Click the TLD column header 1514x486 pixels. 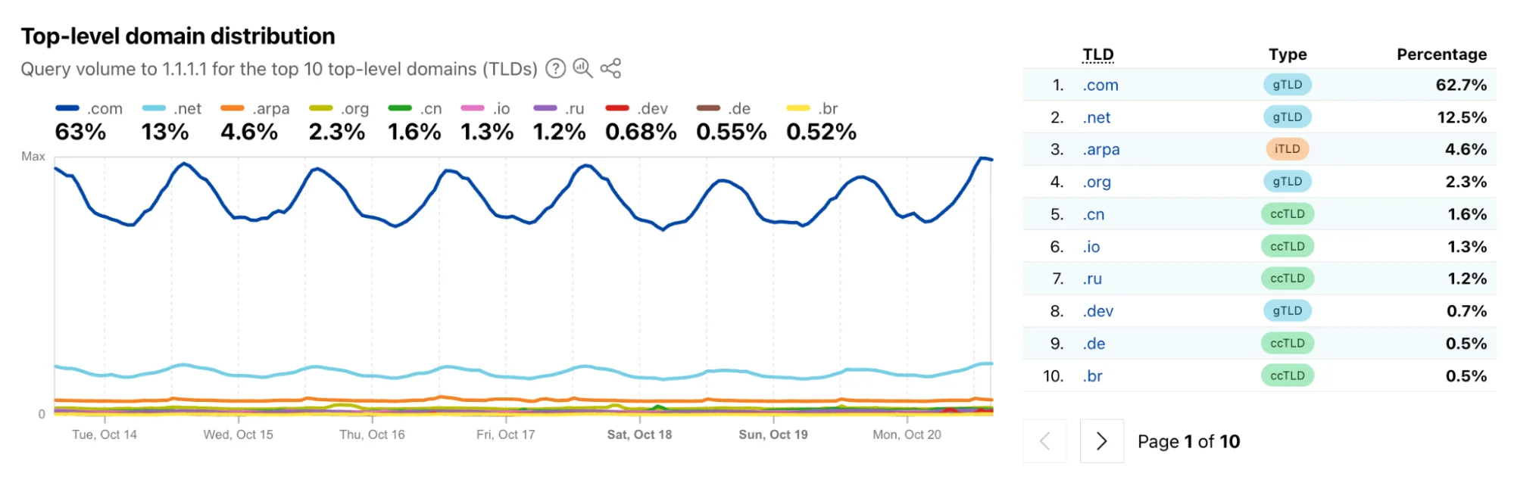pyautogui.click(x=1097, y=55)
